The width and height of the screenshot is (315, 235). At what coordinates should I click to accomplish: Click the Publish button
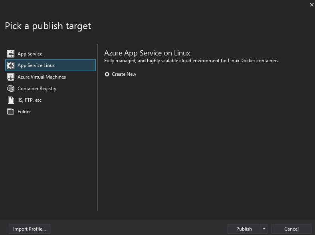[x=244, y=229]
